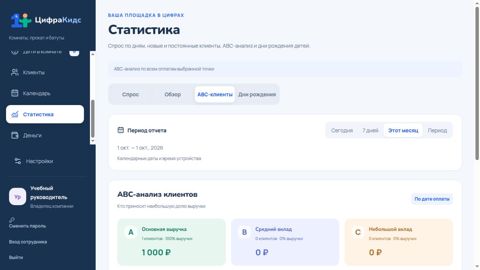The image size is (480, 270).
Task: Click the По дате оплаты button
Action: click(432, 199)
